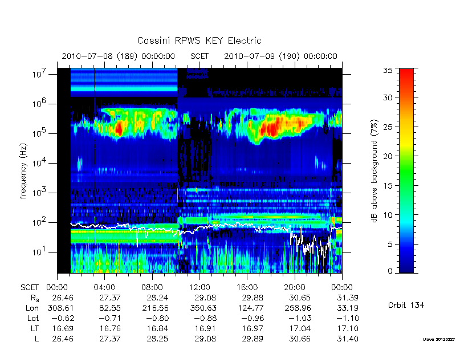The width and height of the screenshot is (456, 342).
Task: Click the 'SCET' label above the plot
Action: [x=199, y=56]
